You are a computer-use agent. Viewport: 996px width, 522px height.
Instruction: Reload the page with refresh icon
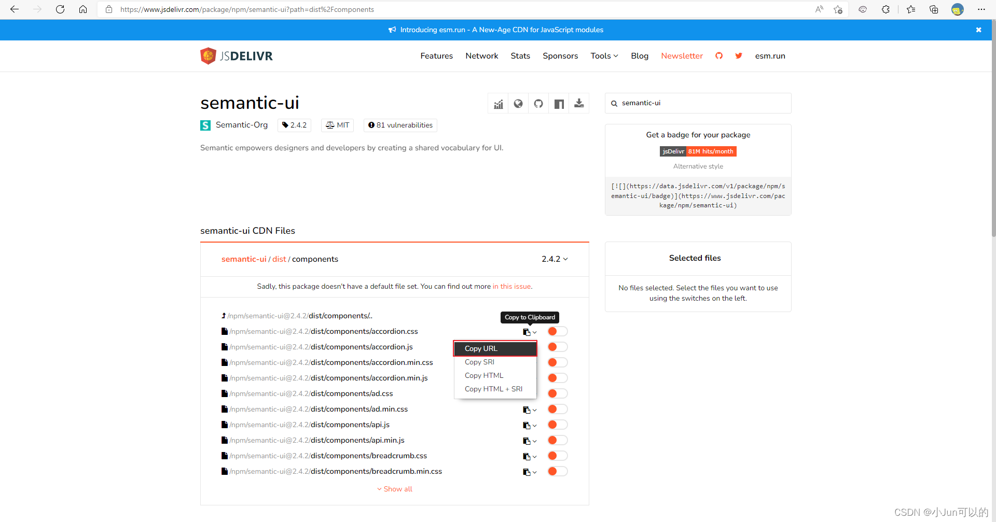pos(60,9)
